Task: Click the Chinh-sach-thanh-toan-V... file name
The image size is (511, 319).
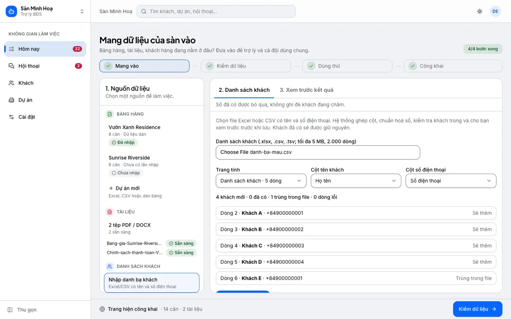Action: point(135,253)
